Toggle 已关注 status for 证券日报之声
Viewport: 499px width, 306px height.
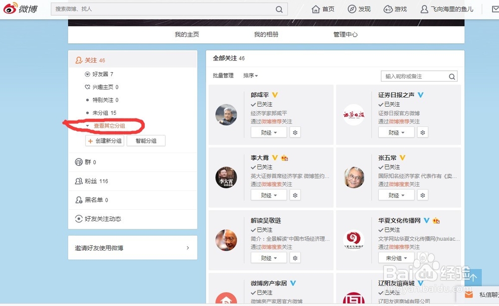point(389,104)
